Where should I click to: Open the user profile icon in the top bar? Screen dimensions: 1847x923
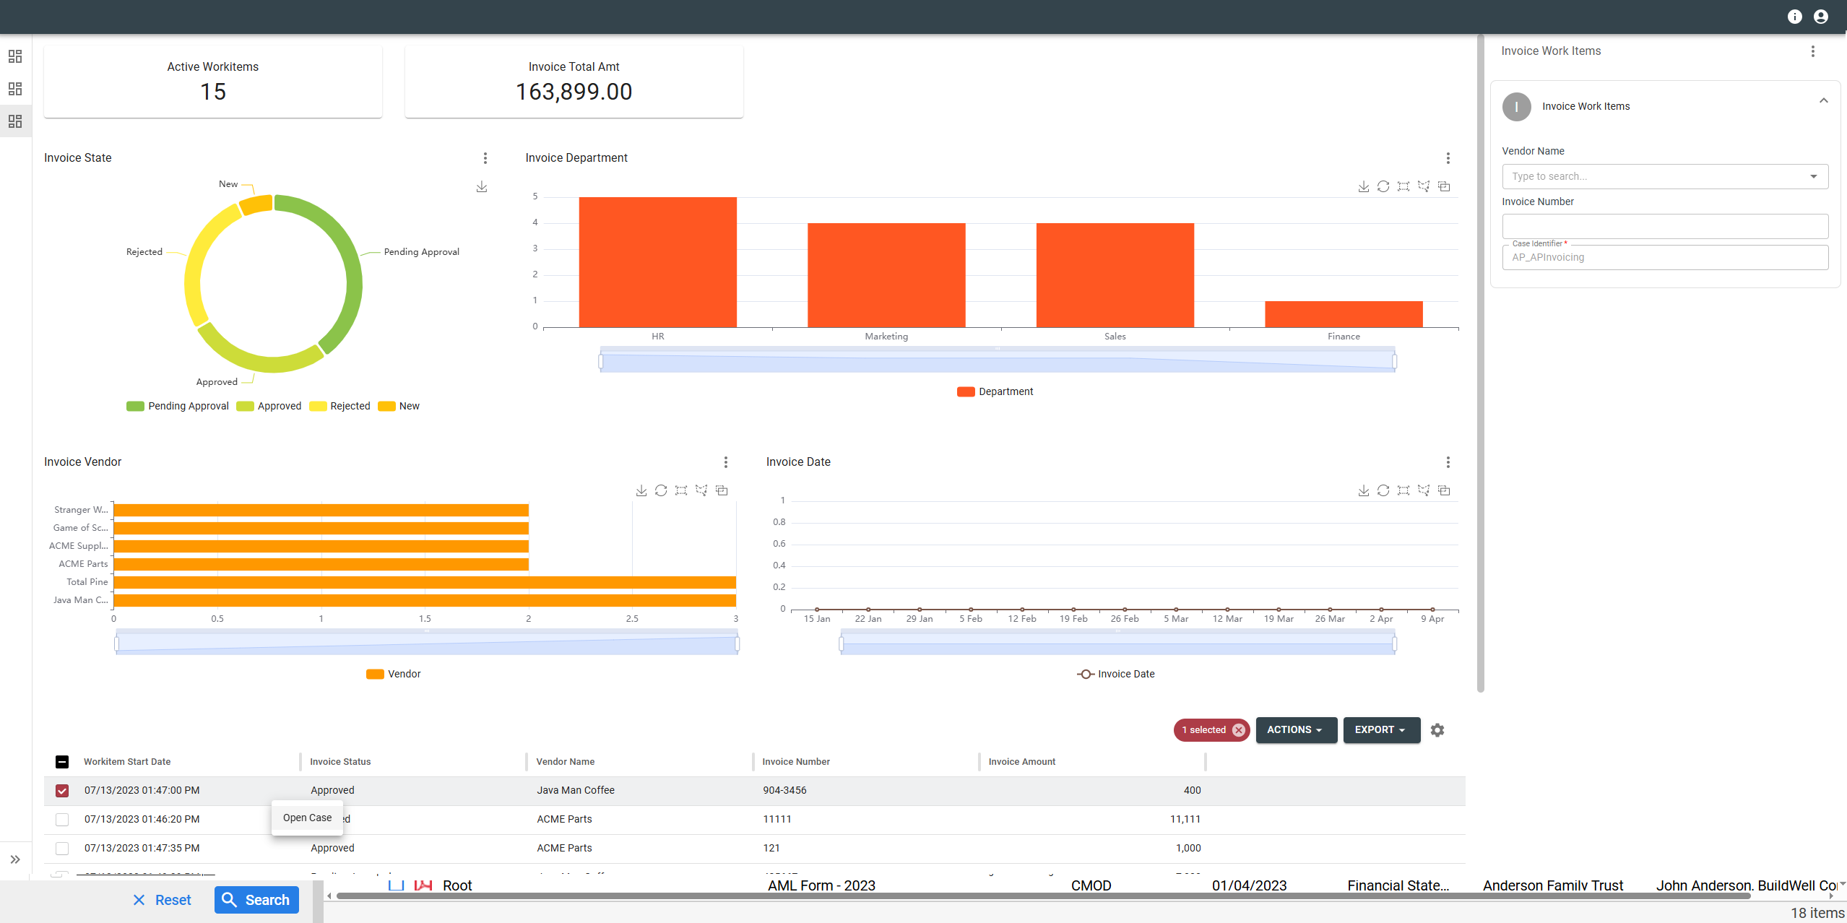pyautogui.click(x=1820, y=16)
